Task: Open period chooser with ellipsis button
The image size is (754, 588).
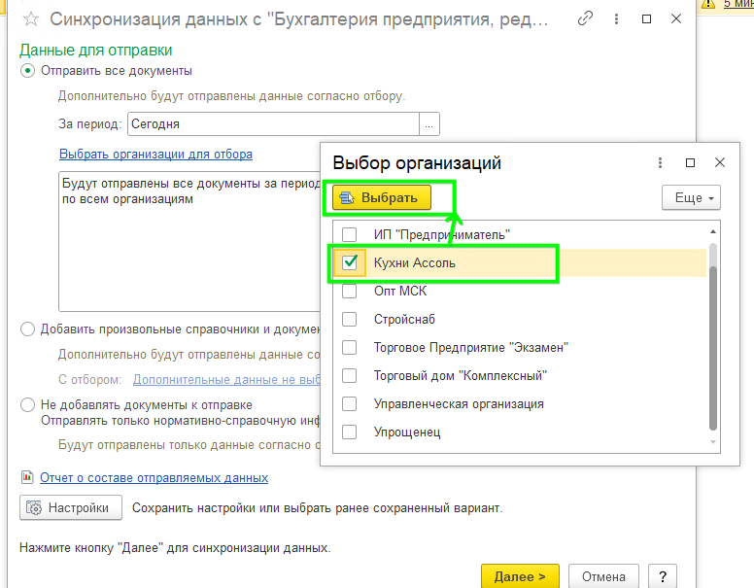Action: 428,124
